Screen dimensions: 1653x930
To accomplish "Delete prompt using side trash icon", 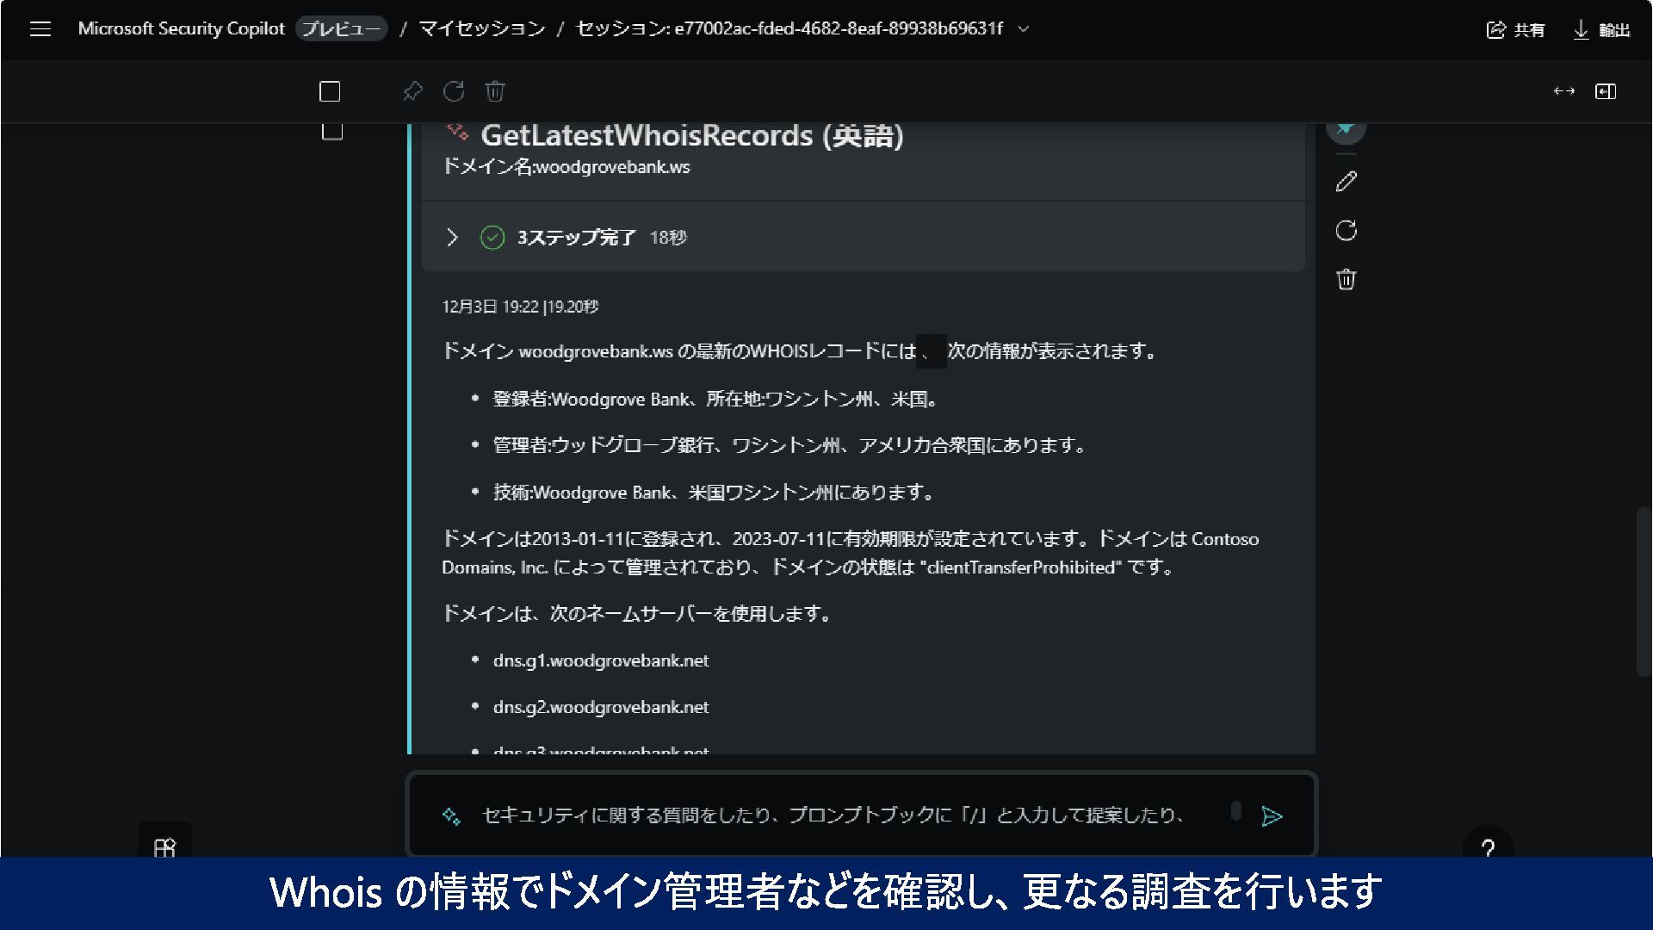I will click(1347, 280).
